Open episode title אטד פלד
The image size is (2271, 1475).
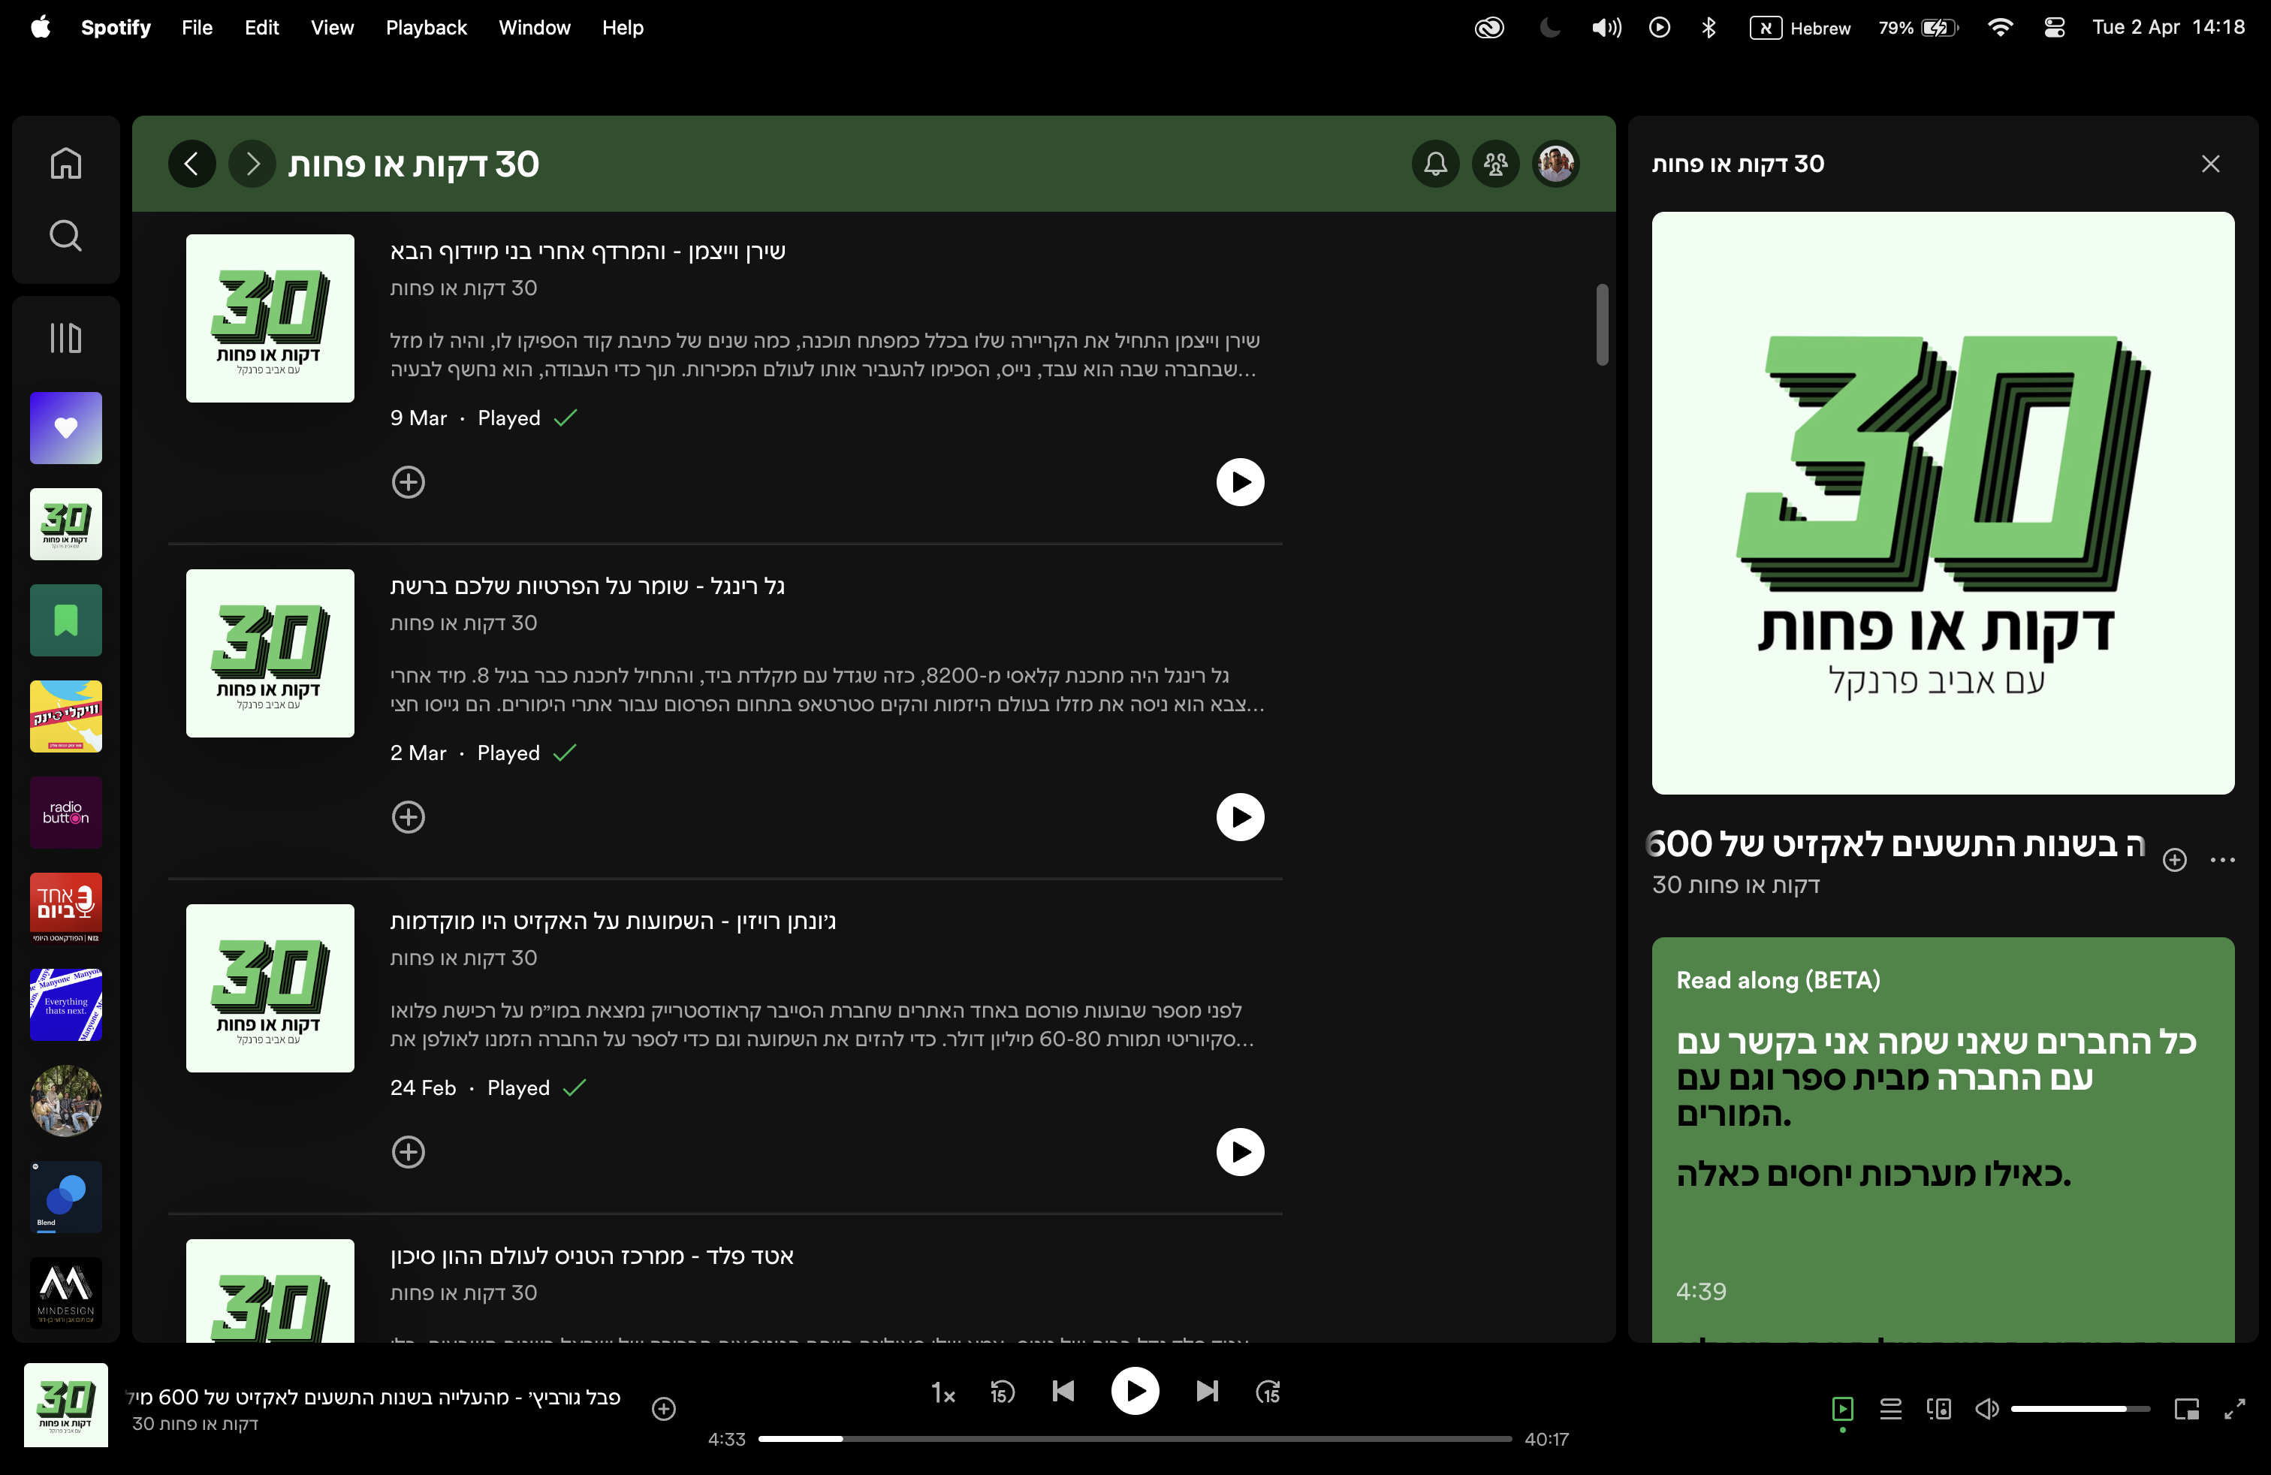tap(592, 1256)
